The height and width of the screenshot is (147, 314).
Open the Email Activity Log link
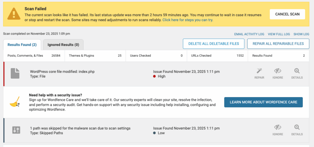click(249, 34)
